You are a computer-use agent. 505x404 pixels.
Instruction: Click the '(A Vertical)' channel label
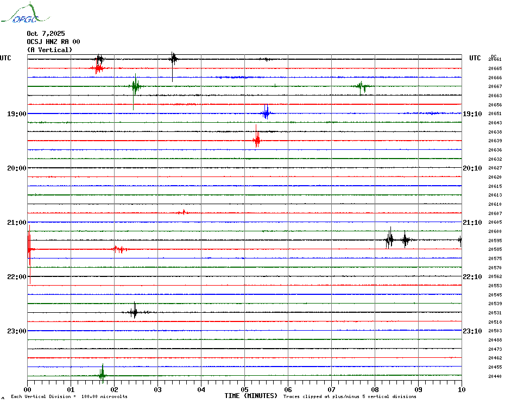tap(49, 49)
